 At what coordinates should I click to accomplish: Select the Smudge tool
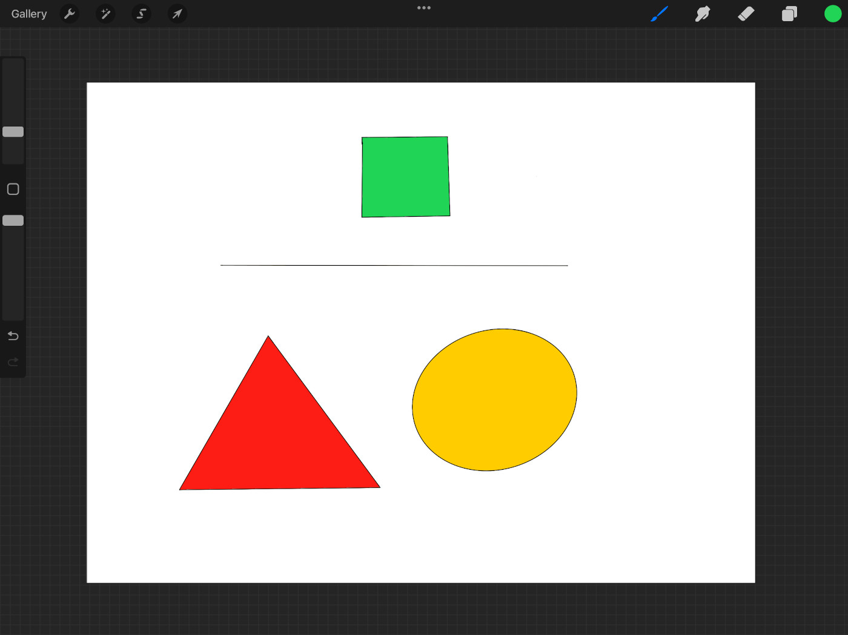click(703, 14)
